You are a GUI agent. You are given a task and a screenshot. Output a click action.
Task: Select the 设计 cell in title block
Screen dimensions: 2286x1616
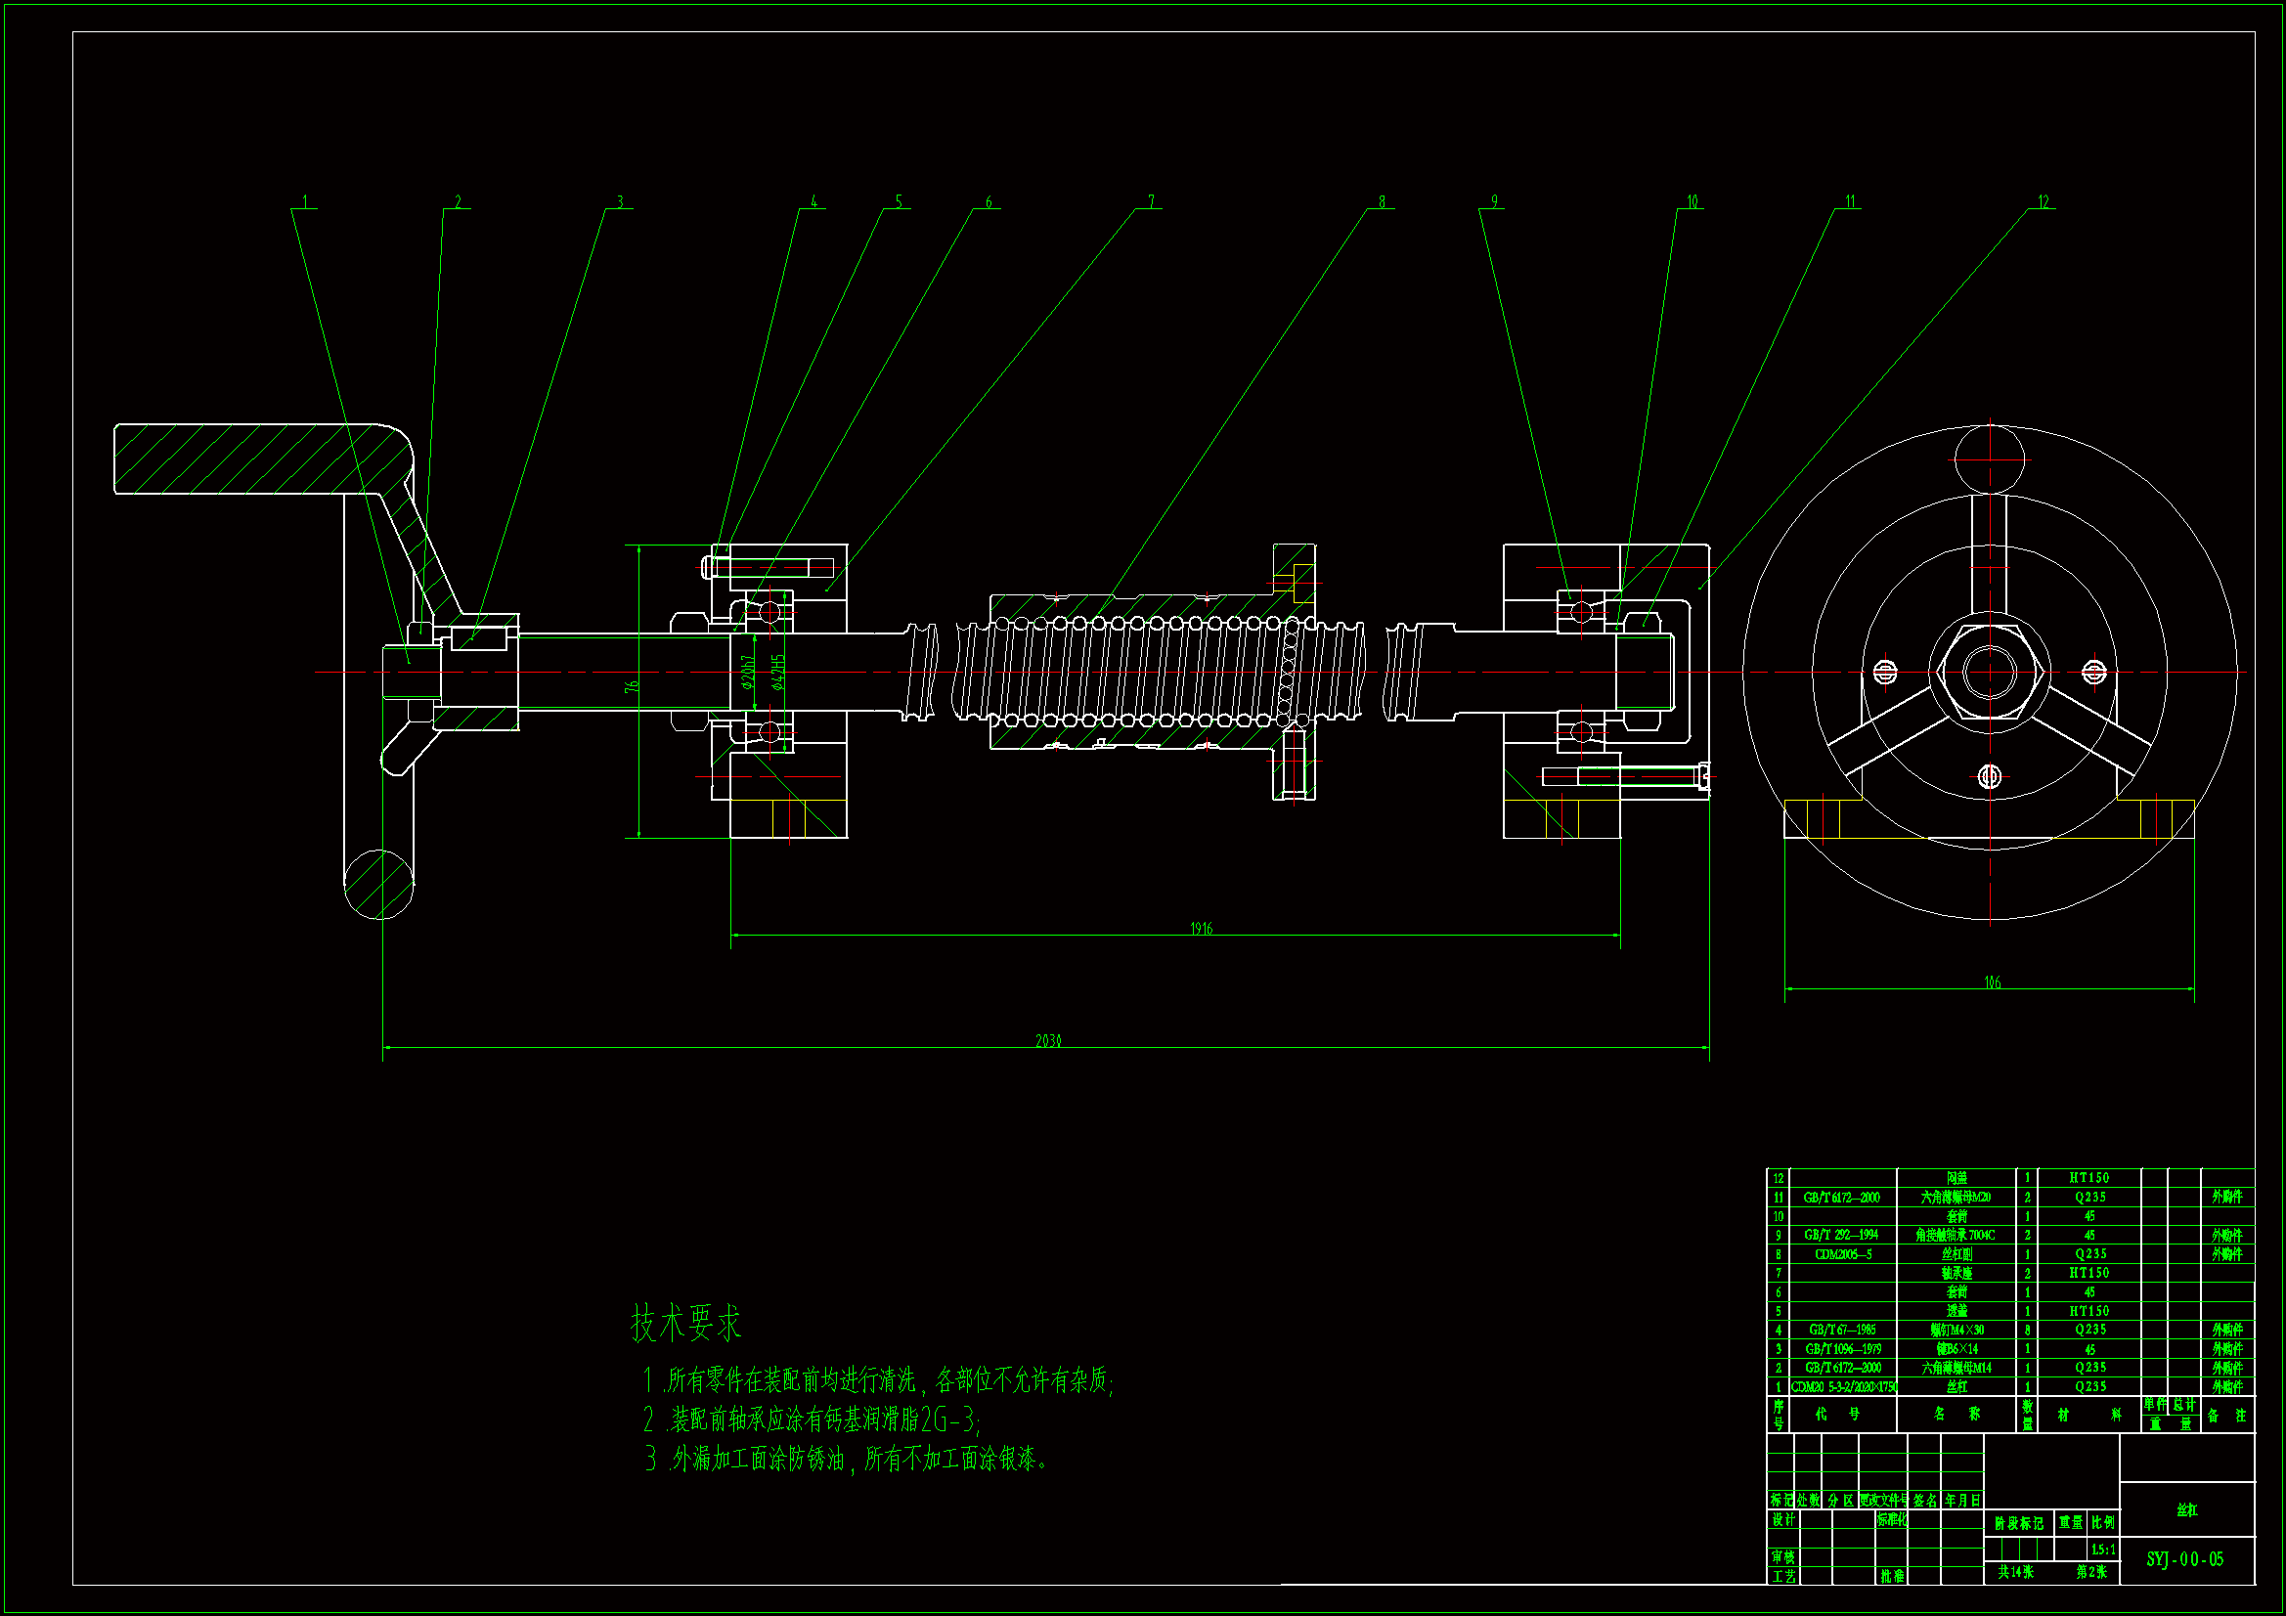coord(1782,1520)
